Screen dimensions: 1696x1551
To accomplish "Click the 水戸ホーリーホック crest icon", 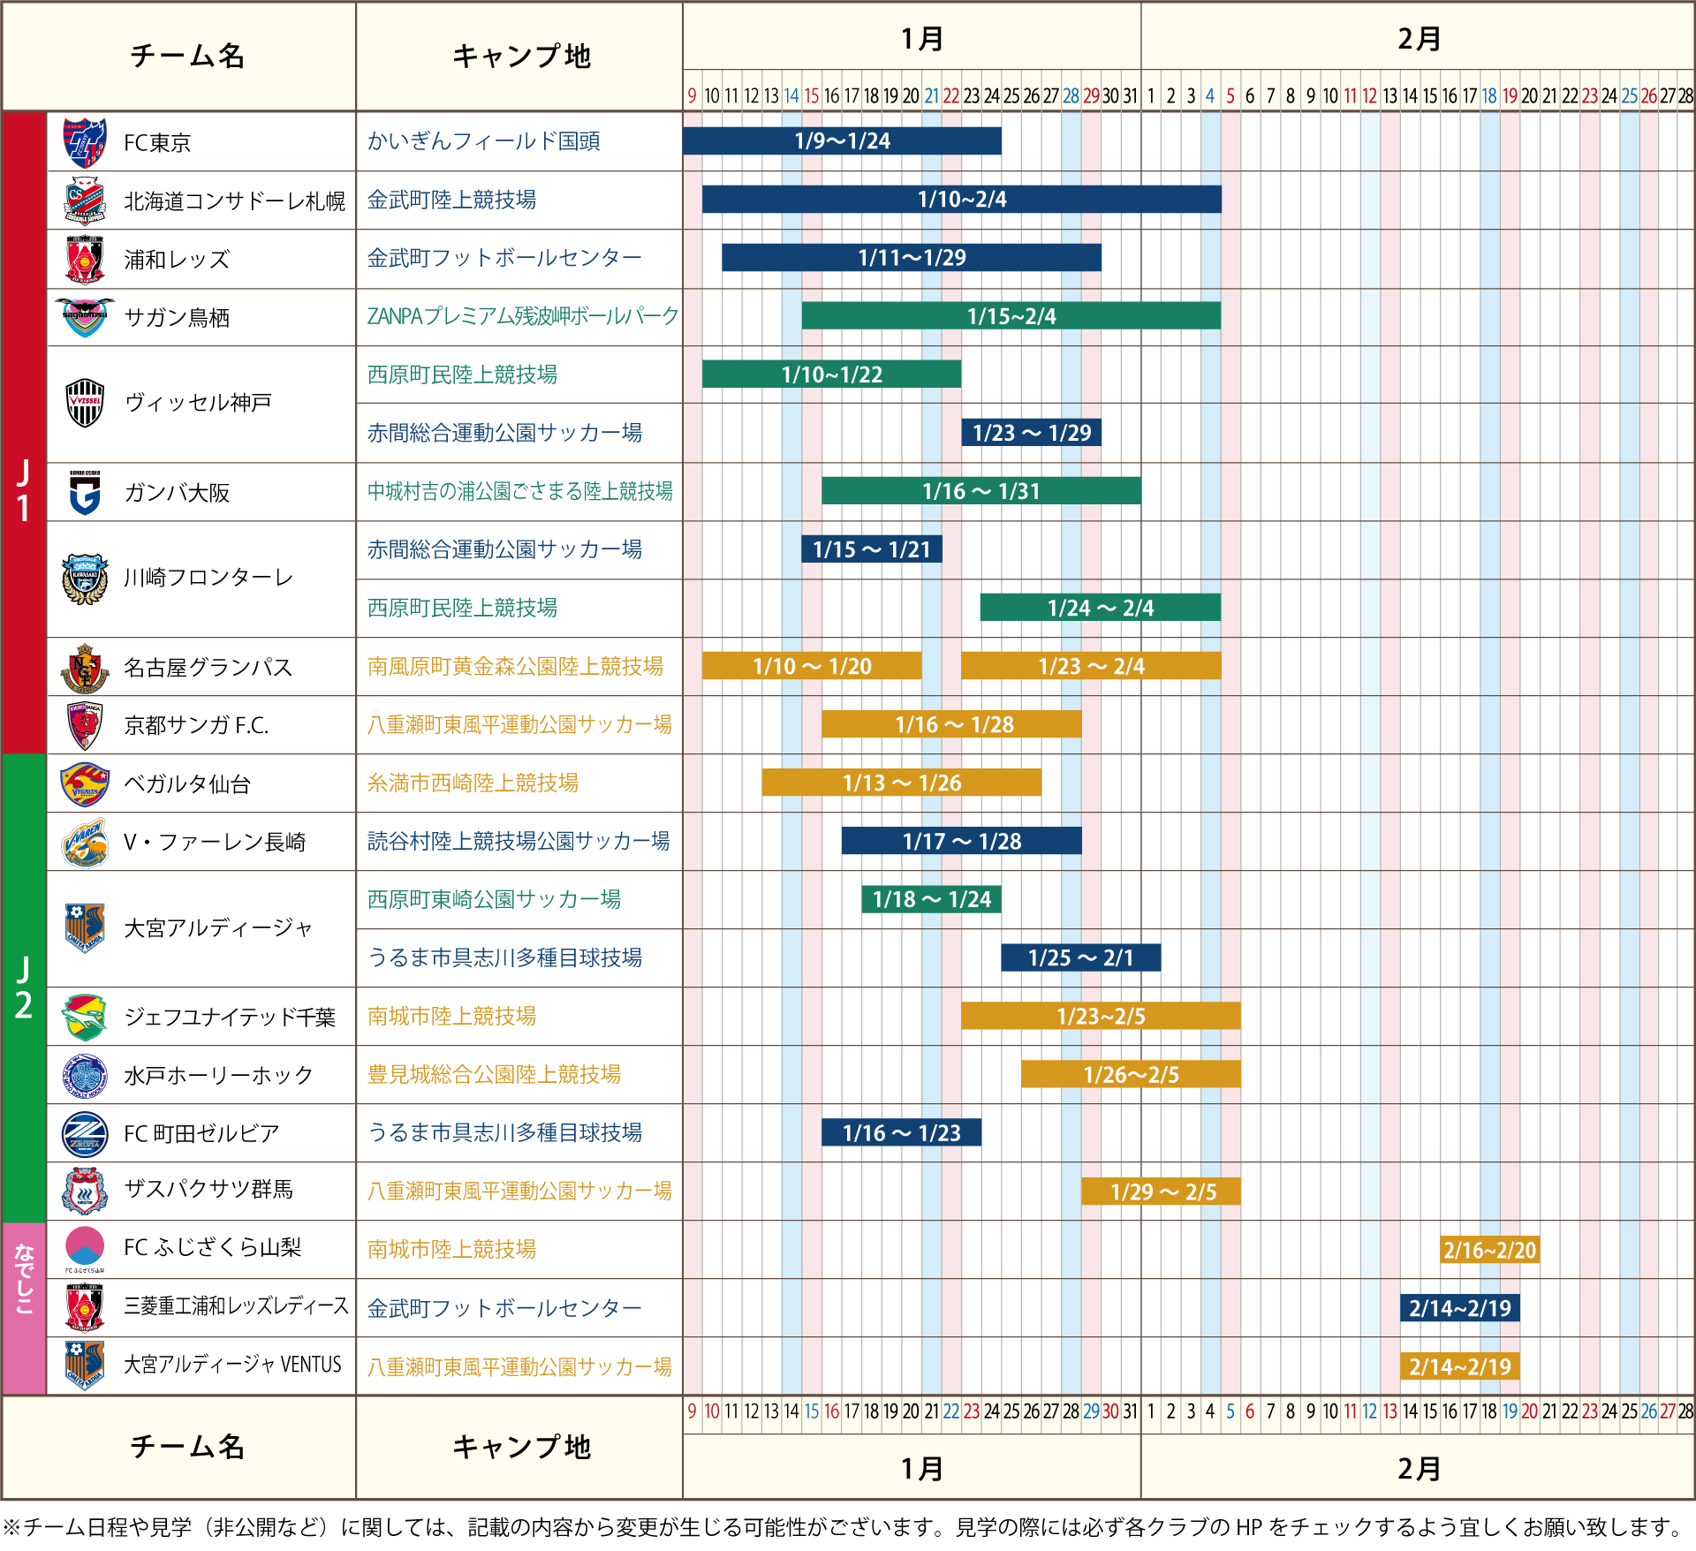I will click(x=85, y=1076).
